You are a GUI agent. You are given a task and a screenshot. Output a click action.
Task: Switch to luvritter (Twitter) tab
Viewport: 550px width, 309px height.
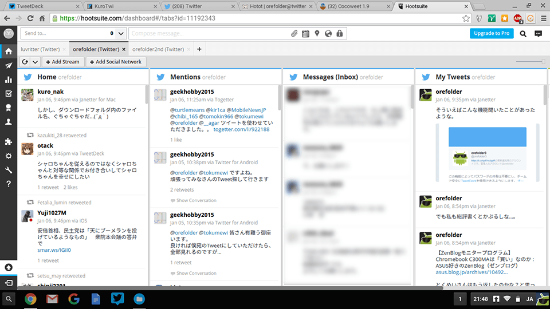tap(40, 49)
